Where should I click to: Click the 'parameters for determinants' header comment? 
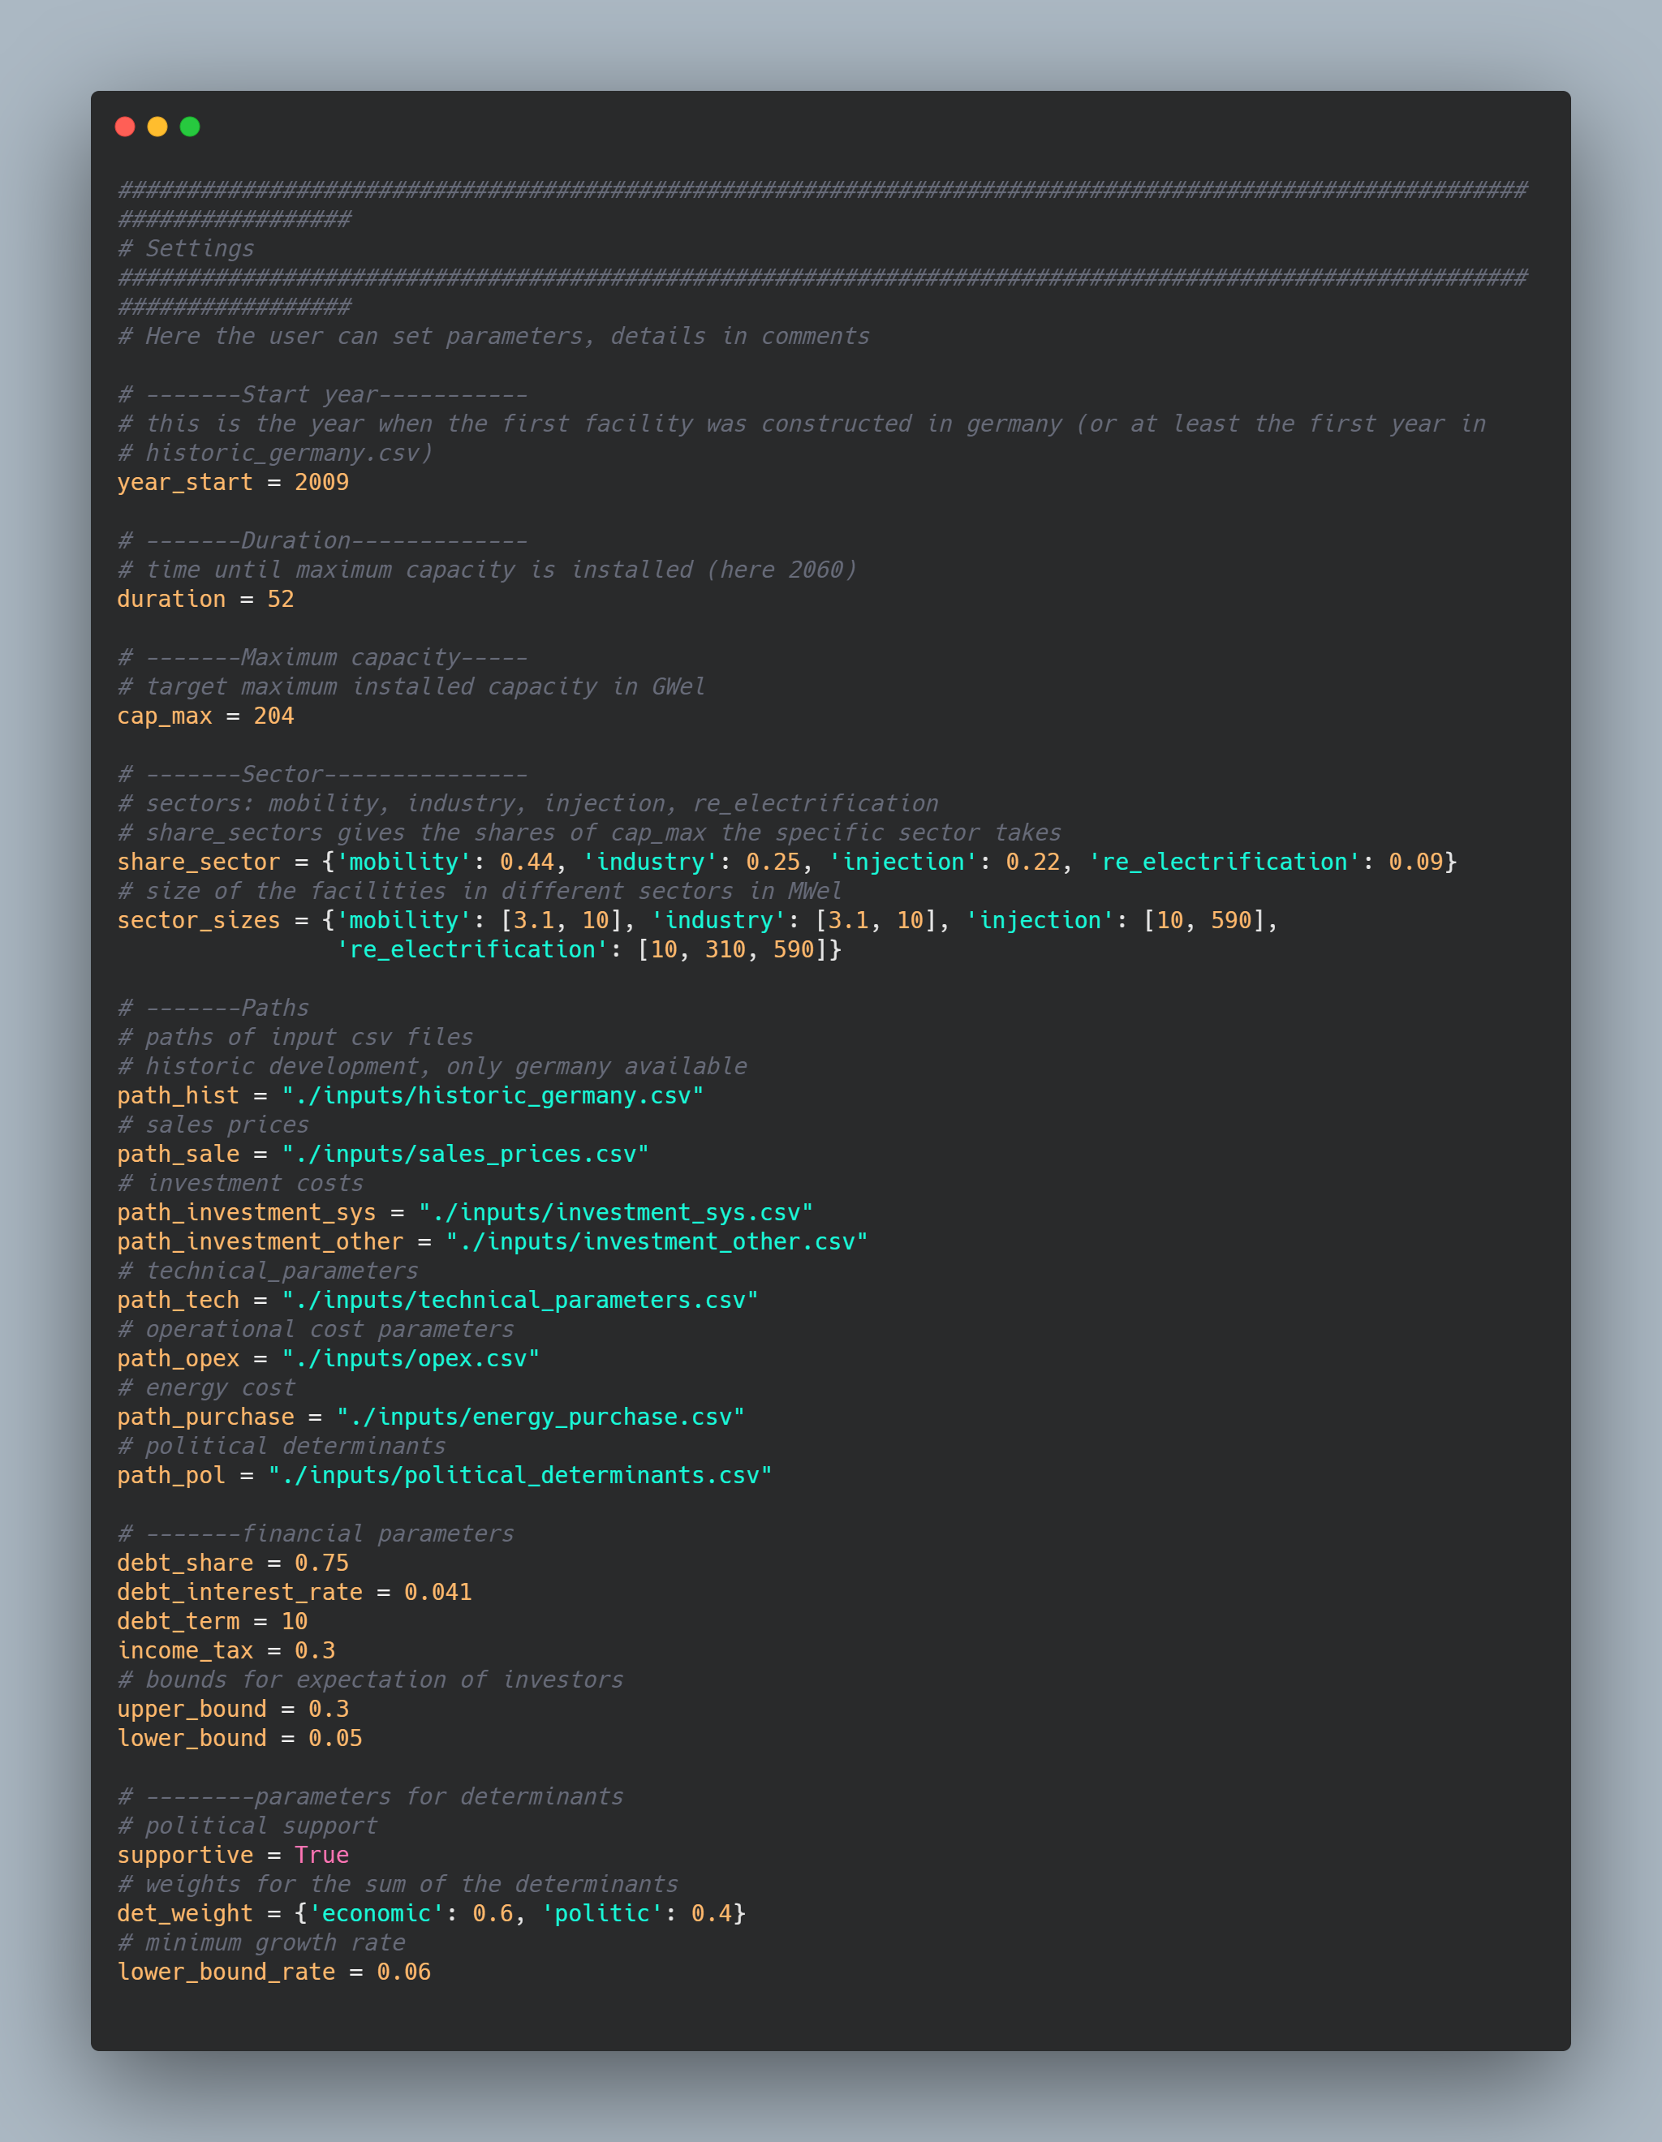click(x=370, y=1797)
